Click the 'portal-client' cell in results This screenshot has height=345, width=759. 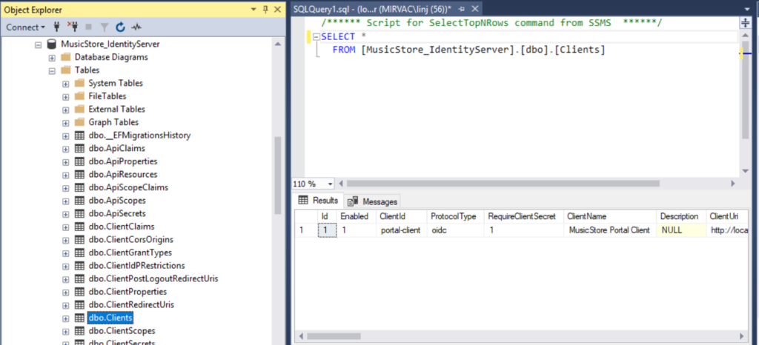tap(401, 230)
